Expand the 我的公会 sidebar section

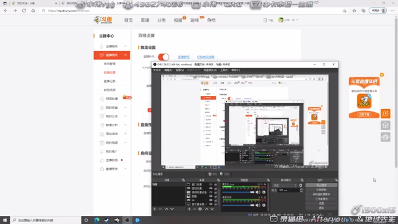[126, 116]
